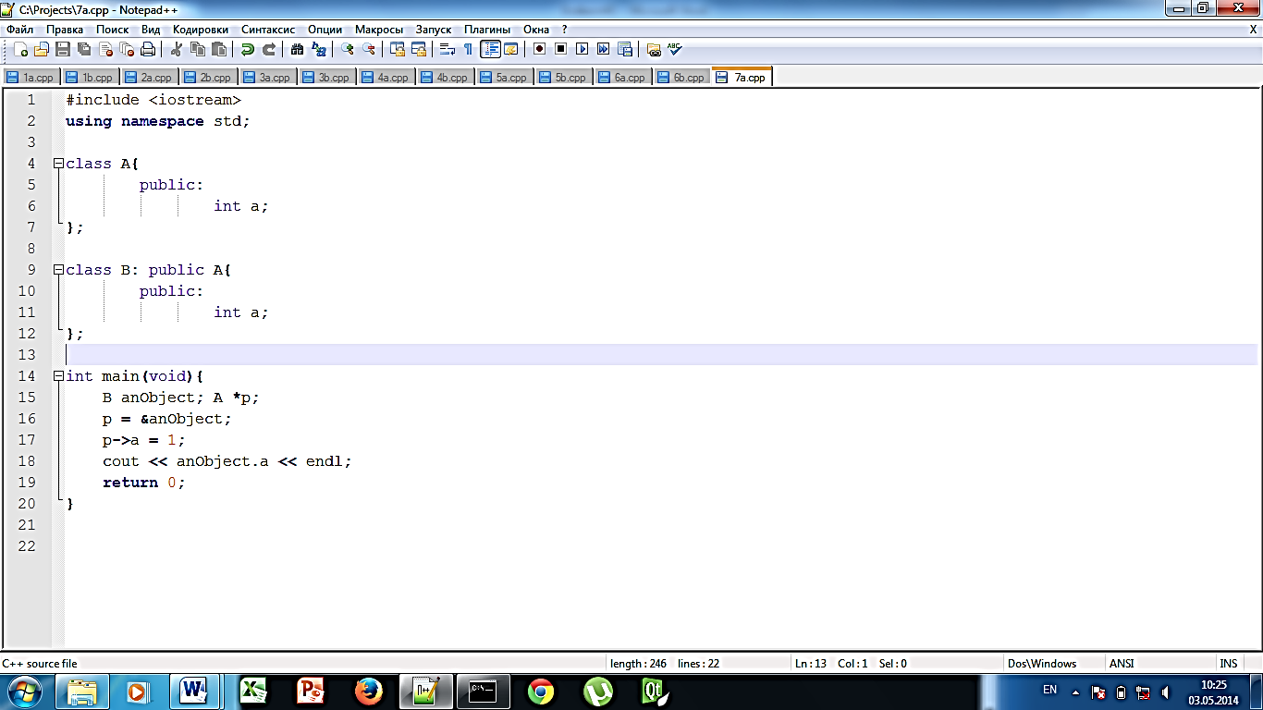Click the Copy toolbar icon
Image resolution: width=1263 pixels, height=710 pixels.
(198, 50)
